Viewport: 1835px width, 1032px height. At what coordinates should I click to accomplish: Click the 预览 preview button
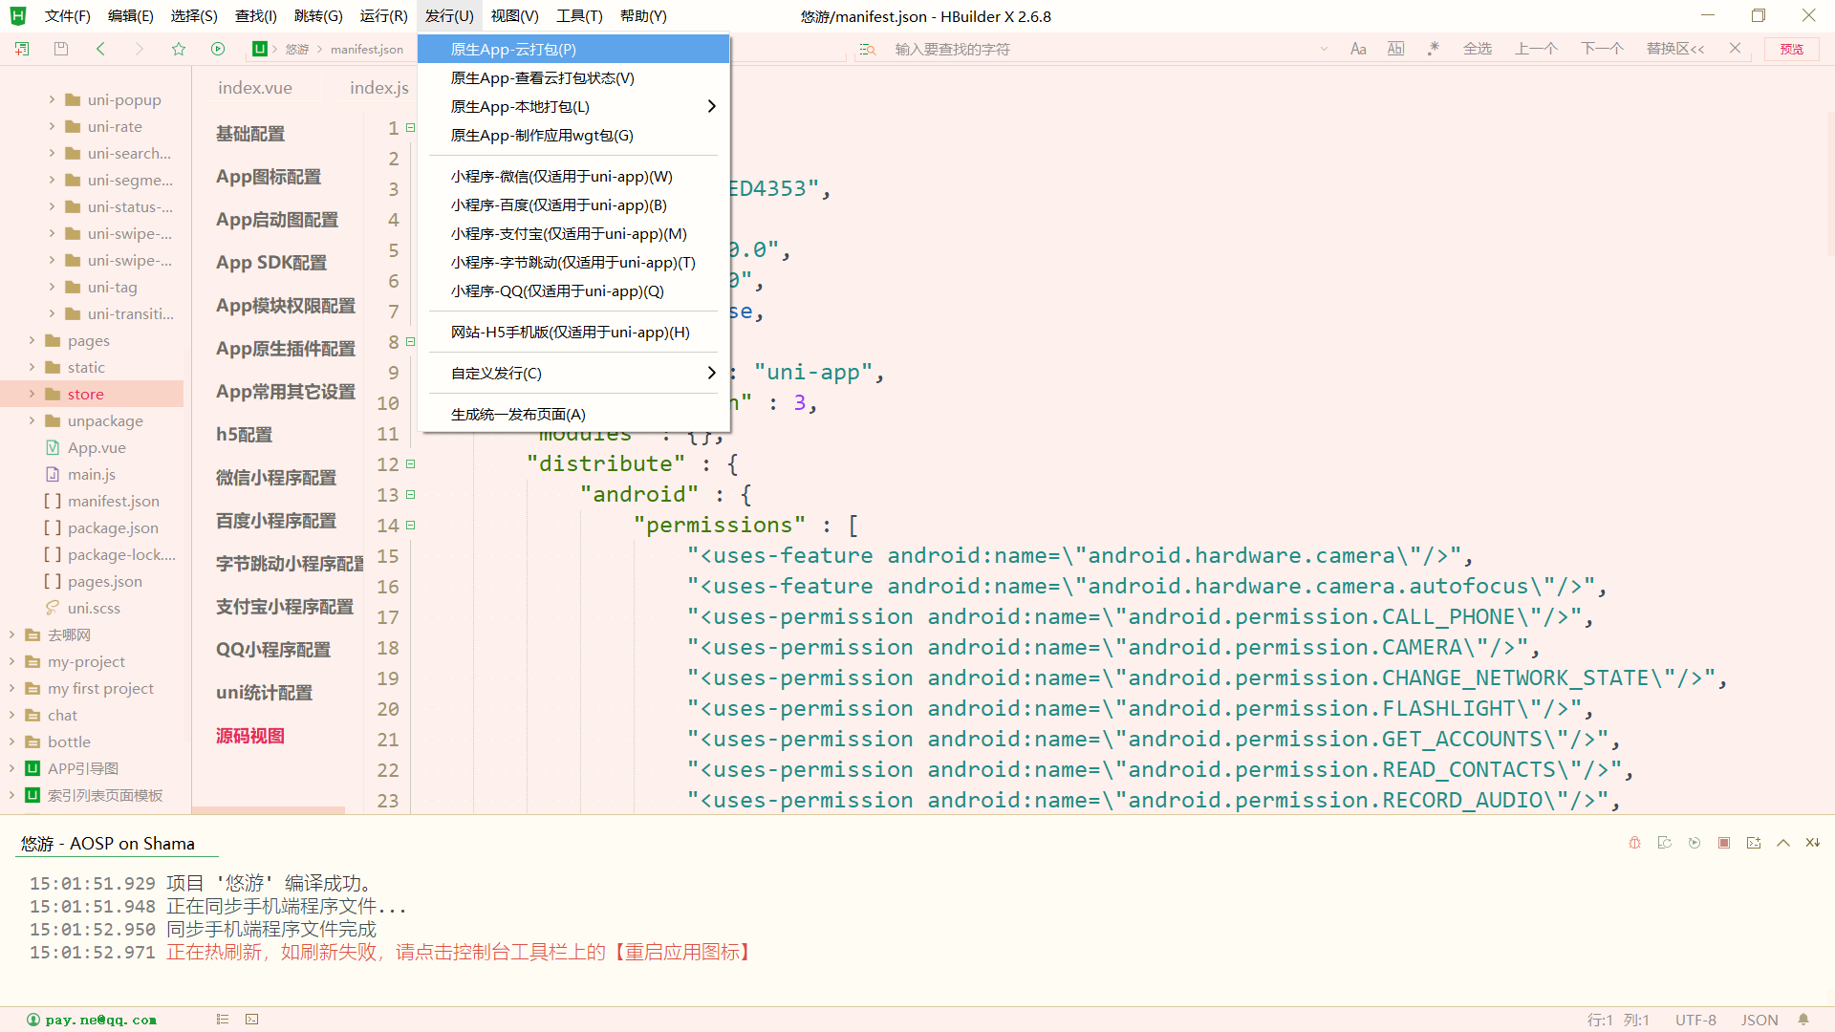click(x=1792, y=49)
